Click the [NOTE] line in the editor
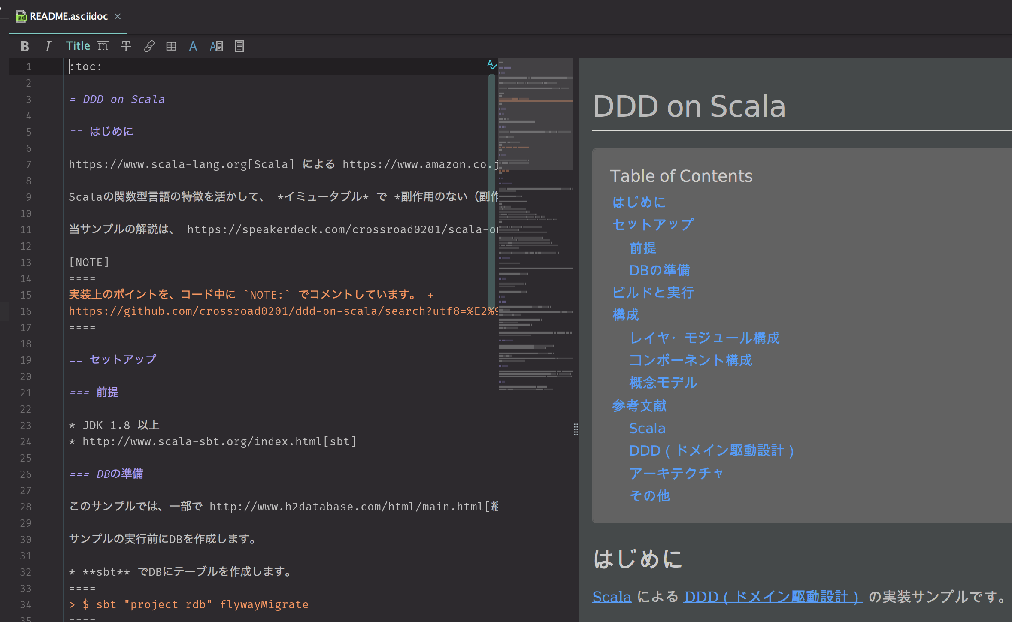Image resolution: width=1012 pixels, height=622 pixels. click(x=89, y=262)
